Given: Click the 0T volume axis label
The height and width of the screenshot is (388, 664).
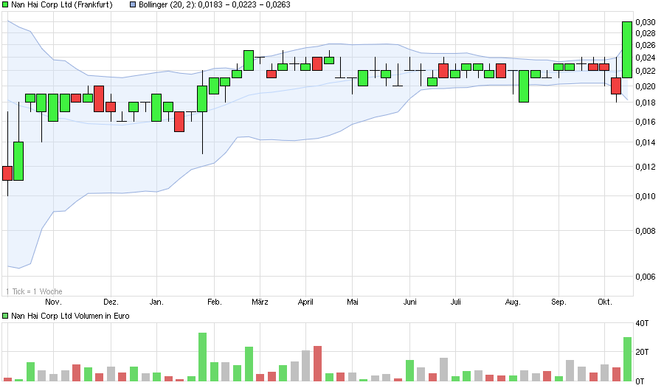Looking at the screenshot, I should click(x=640, y=381).
